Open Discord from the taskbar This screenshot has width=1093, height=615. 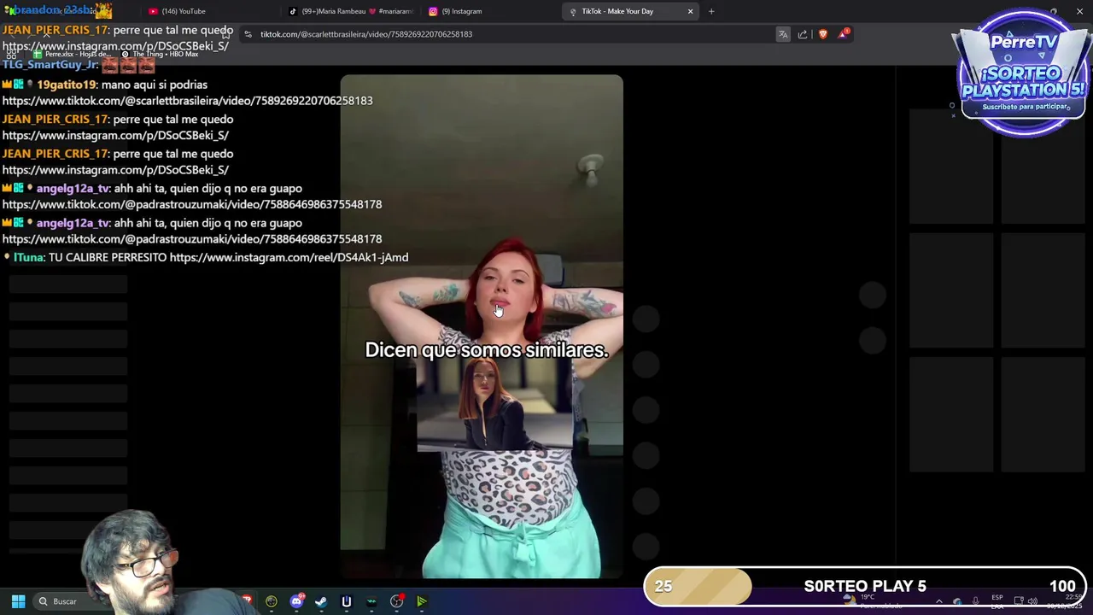click(x=296, y=601)
